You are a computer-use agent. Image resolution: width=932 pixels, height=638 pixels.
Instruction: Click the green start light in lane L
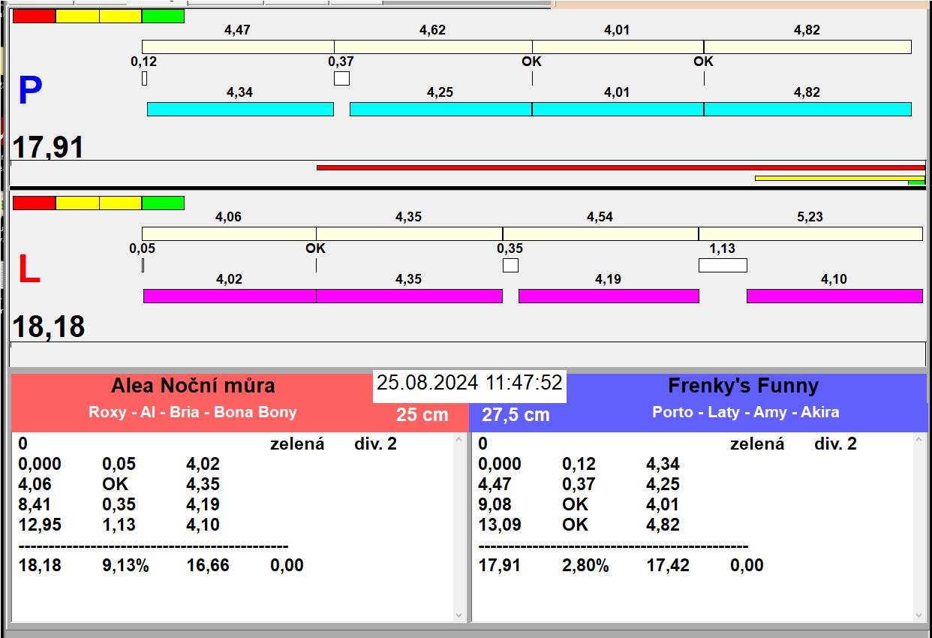[x=163, y=203]
